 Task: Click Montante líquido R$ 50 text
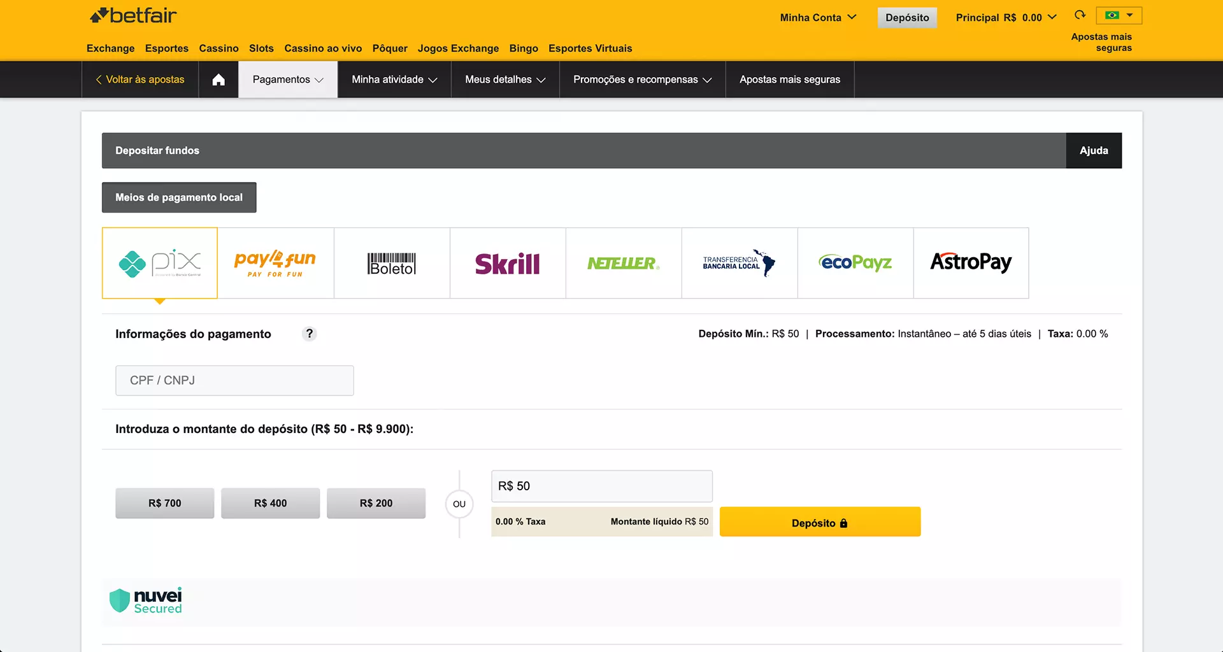coord(659,521)
